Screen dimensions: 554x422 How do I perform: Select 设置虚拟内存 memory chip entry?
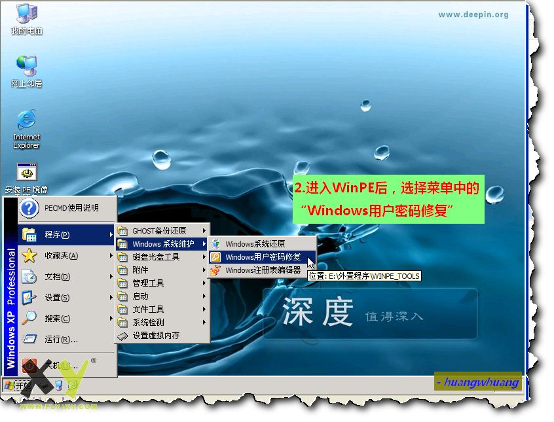(162, 336)
